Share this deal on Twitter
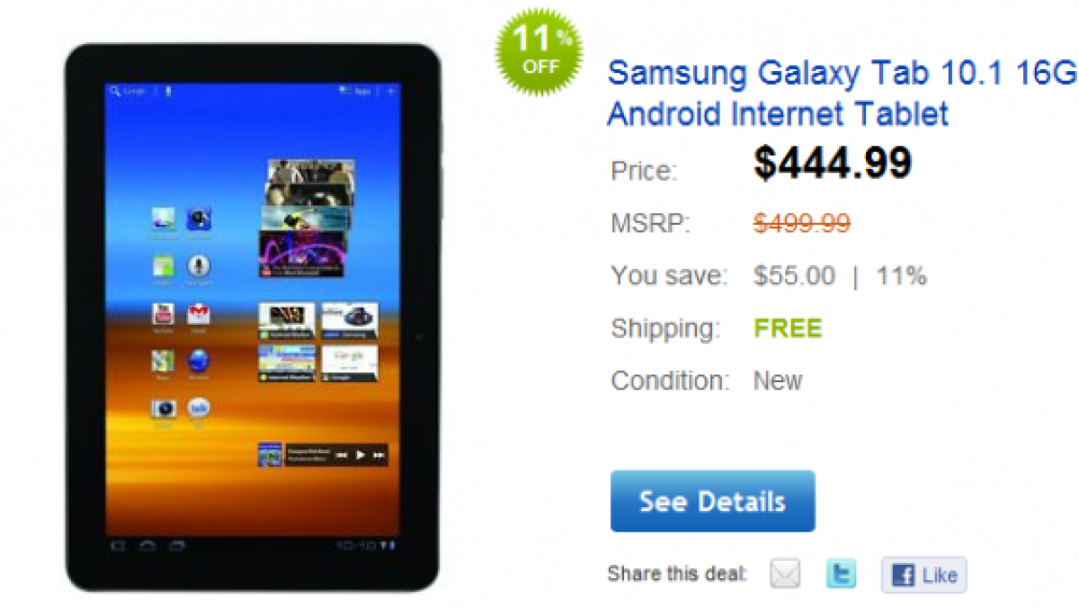1079x607 pixels. tap(842, 574)
